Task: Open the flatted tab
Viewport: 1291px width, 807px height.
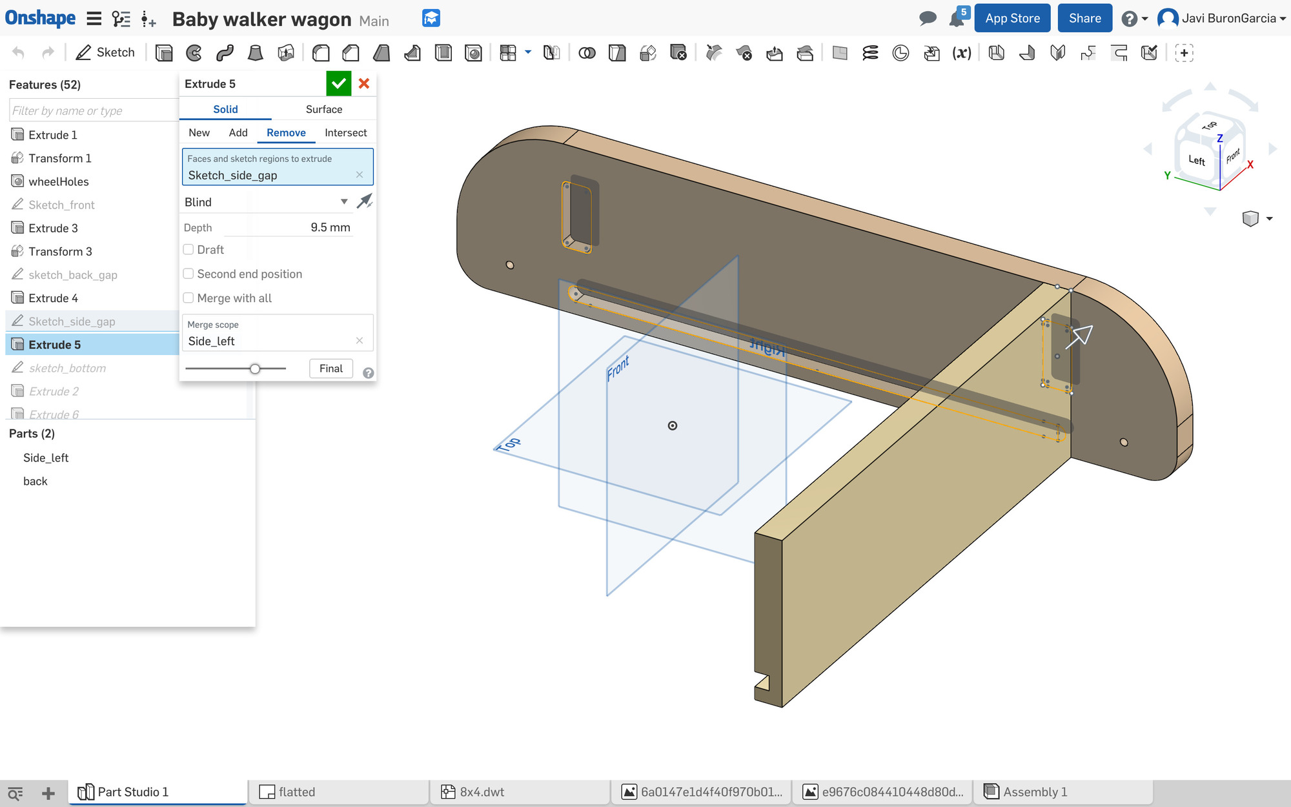Action: (340, 792)
